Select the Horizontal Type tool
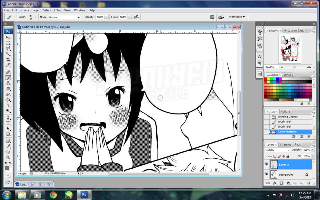 8,123
